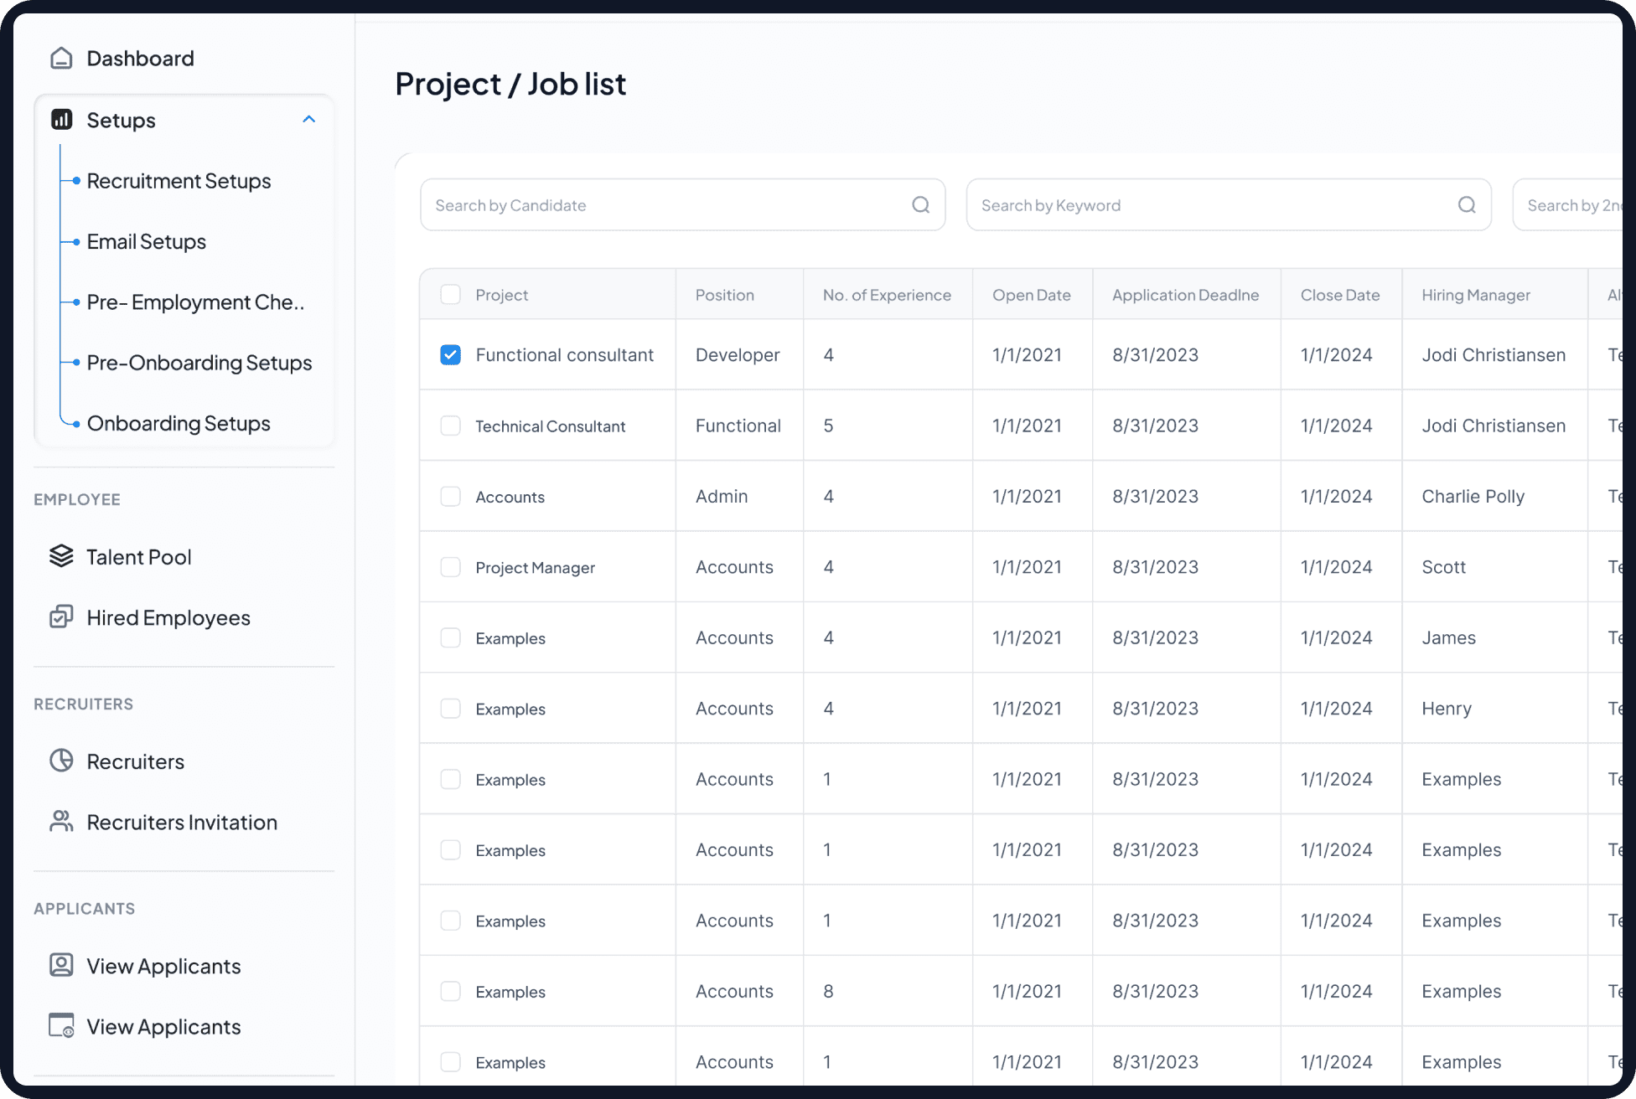Check the Project Manager row checkbox
The height and width of the screenshot is (1099, 1636).
tap(450, 567)
